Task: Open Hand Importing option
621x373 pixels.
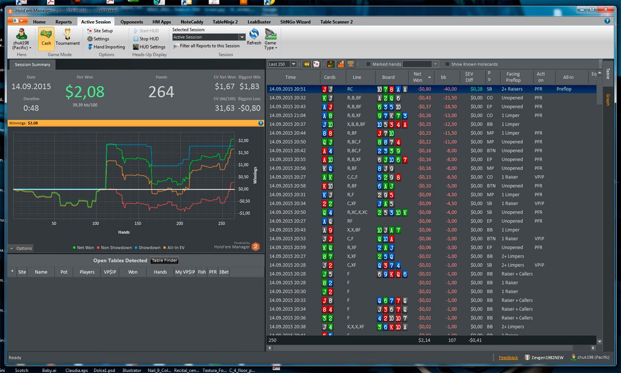Action: 106,47
